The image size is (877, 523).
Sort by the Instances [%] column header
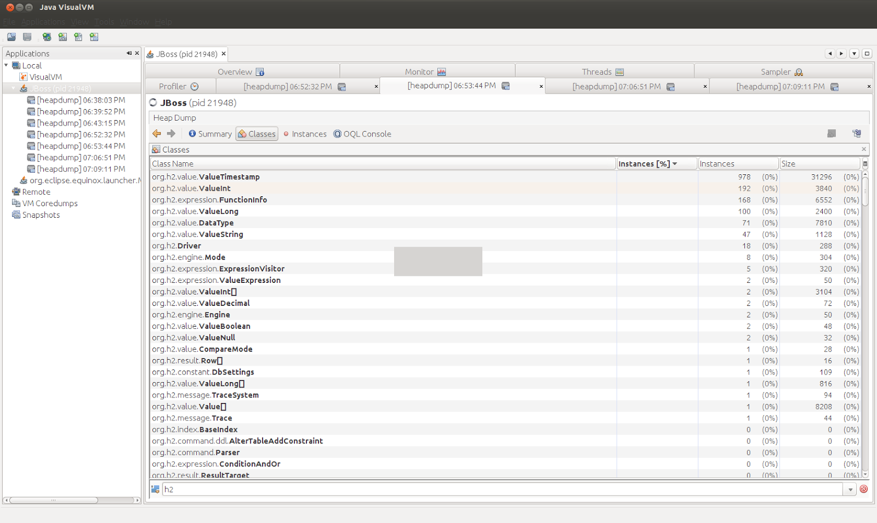657,163
